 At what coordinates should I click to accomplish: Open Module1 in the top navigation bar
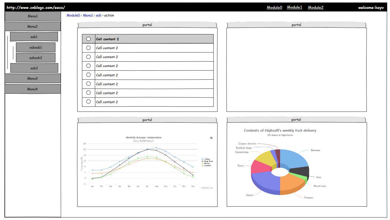point(295,7)
